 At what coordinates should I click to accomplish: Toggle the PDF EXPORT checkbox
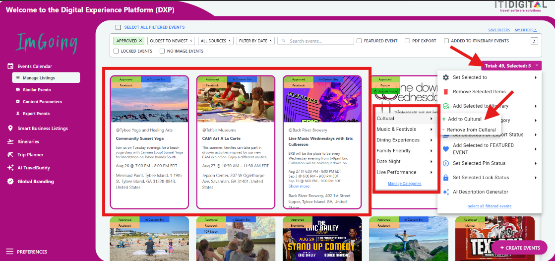point(407,41)
